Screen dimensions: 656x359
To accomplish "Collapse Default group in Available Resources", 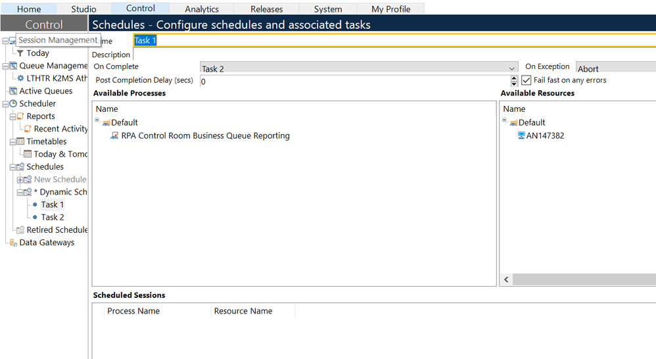I will point(505,120).
